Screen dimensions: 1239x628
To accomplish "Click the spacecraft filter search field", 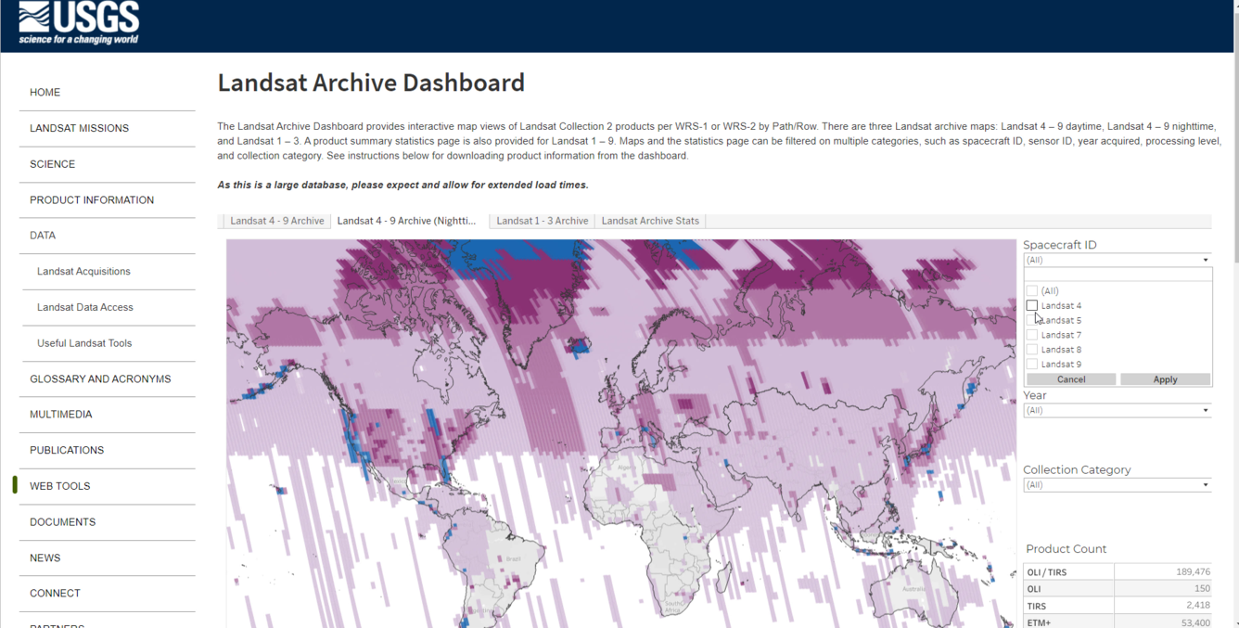I will 1118,275.
